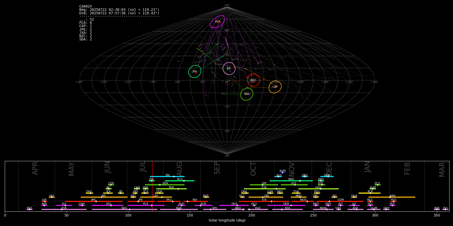Select the KCG shower bar in the timeline
This screenshot has width=453, height=226.
(179, 181)
